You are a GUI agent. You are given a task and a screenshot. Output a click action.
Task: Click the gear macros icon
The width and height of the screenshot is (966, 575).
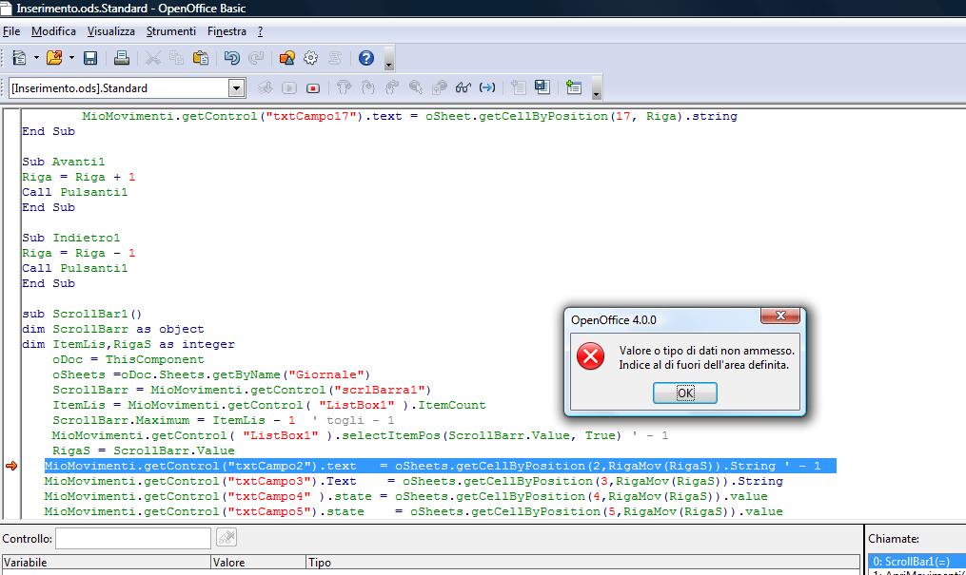tap(310, 59)
